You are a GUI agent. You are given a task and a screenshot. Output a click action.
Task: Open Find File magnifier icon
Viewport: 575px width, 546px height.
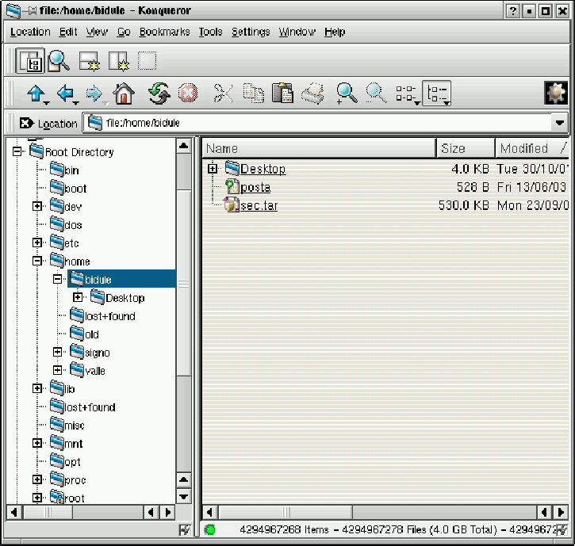59,61
